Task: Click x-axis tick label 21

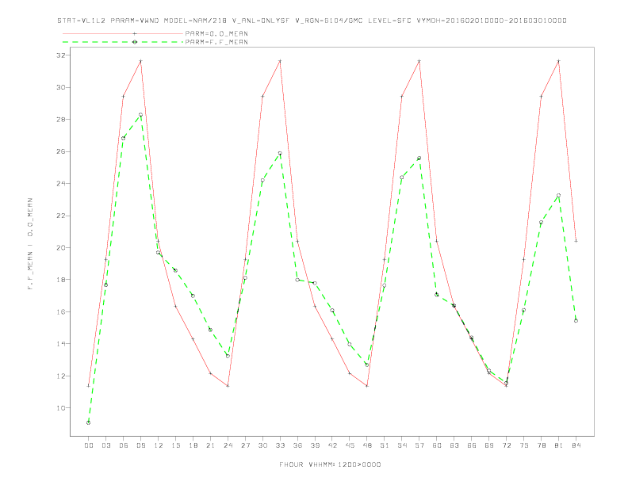Action: pos(210,445)
